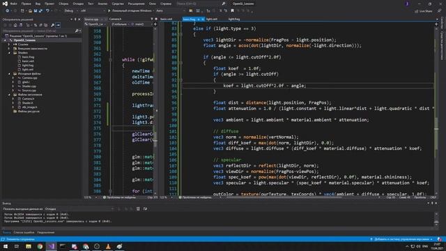This screenshot has height=251, width=446.
Task: Click the console window taskbar icon
Action: tap(63, 246)
